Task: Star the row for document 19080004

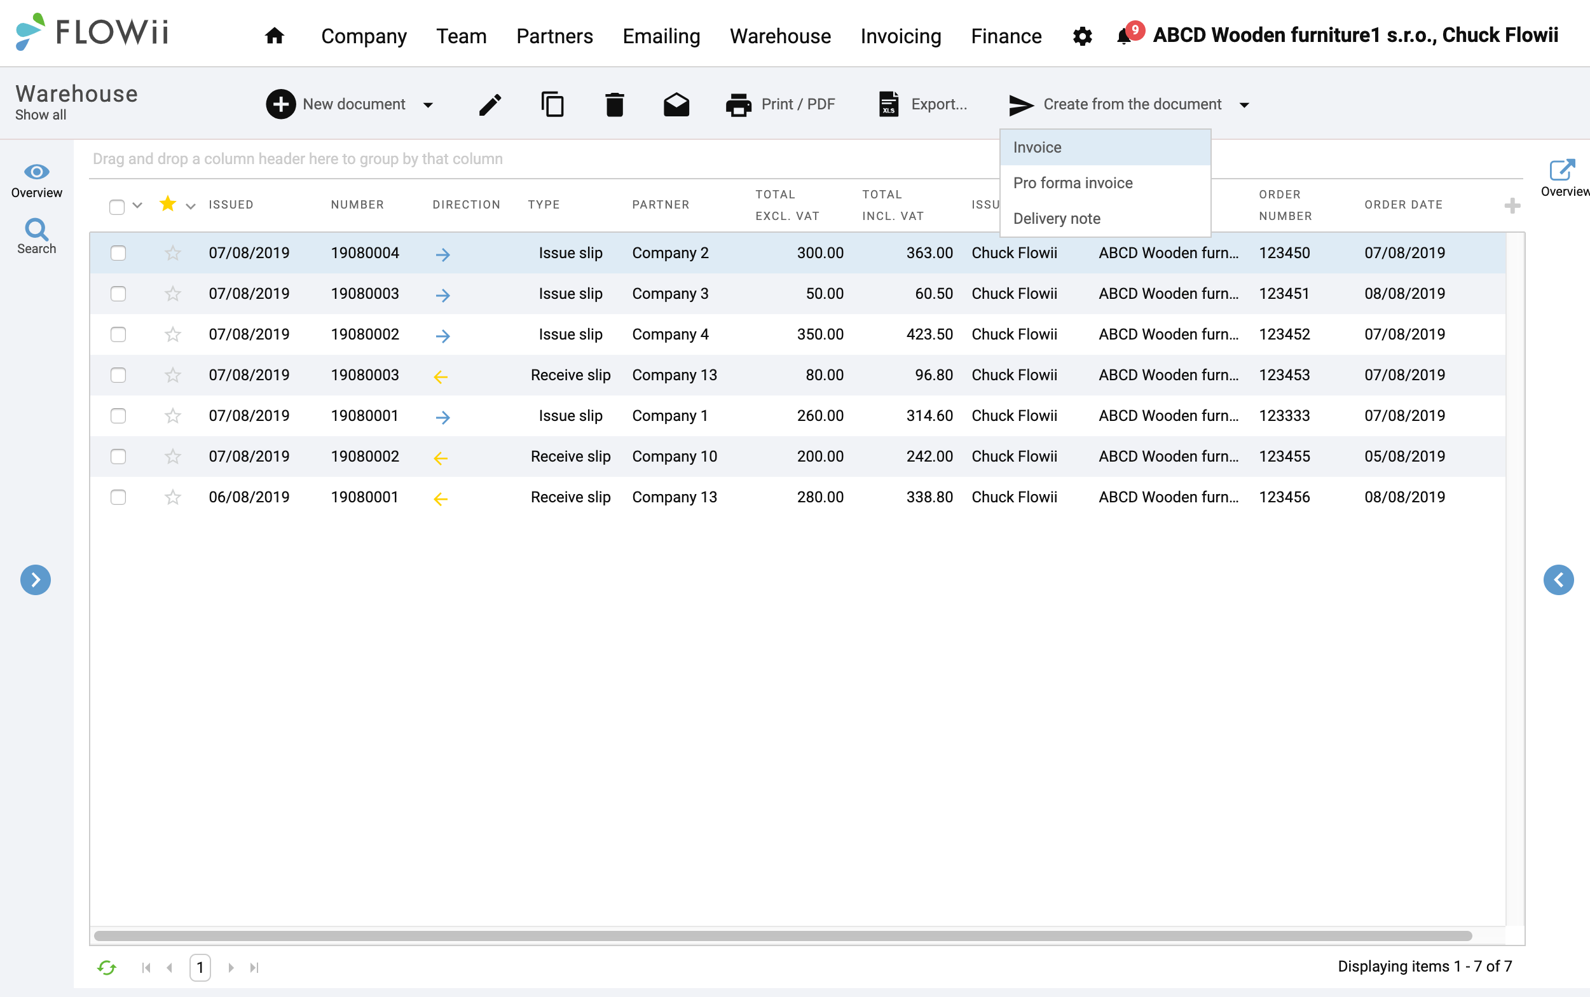Action: [x=173, y=252]
